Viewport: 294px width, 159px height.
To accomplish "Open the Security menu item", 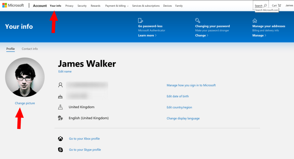I will (x=82, y=6).
